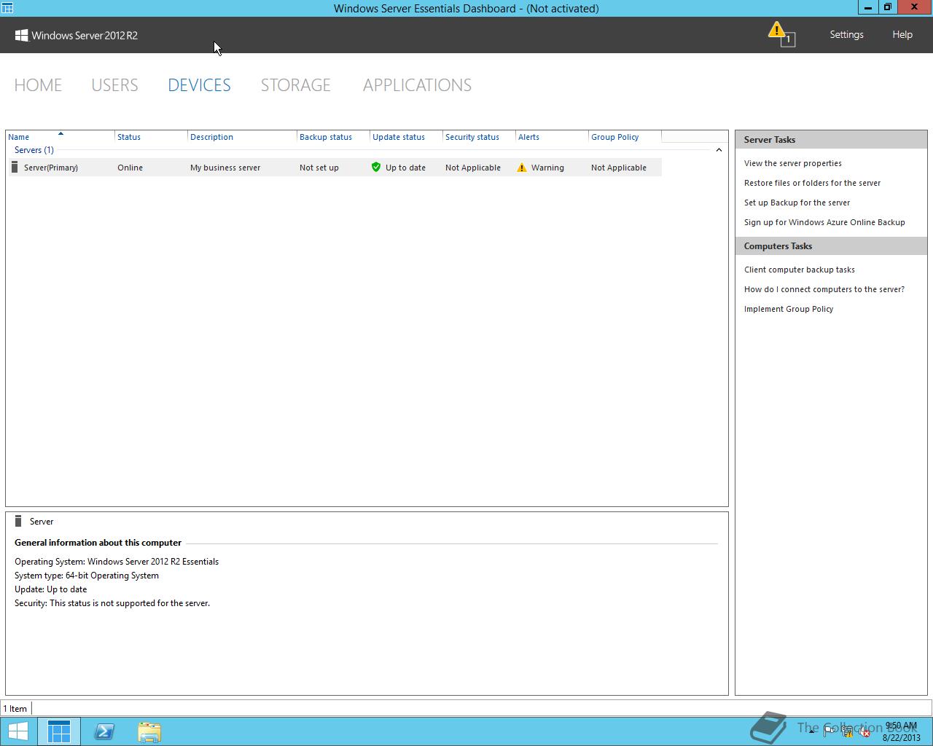This screenshot has width=933, height=746.
Task: Click the My business server description cell
Action: pyautogui.click(x=225, y=168)
